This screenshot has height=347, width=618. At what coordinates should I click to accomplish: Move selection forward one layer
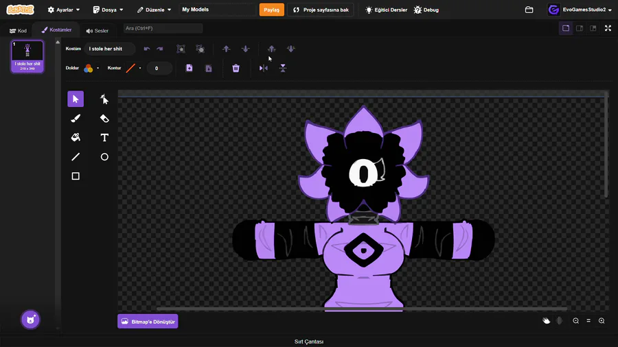(226, 49)
